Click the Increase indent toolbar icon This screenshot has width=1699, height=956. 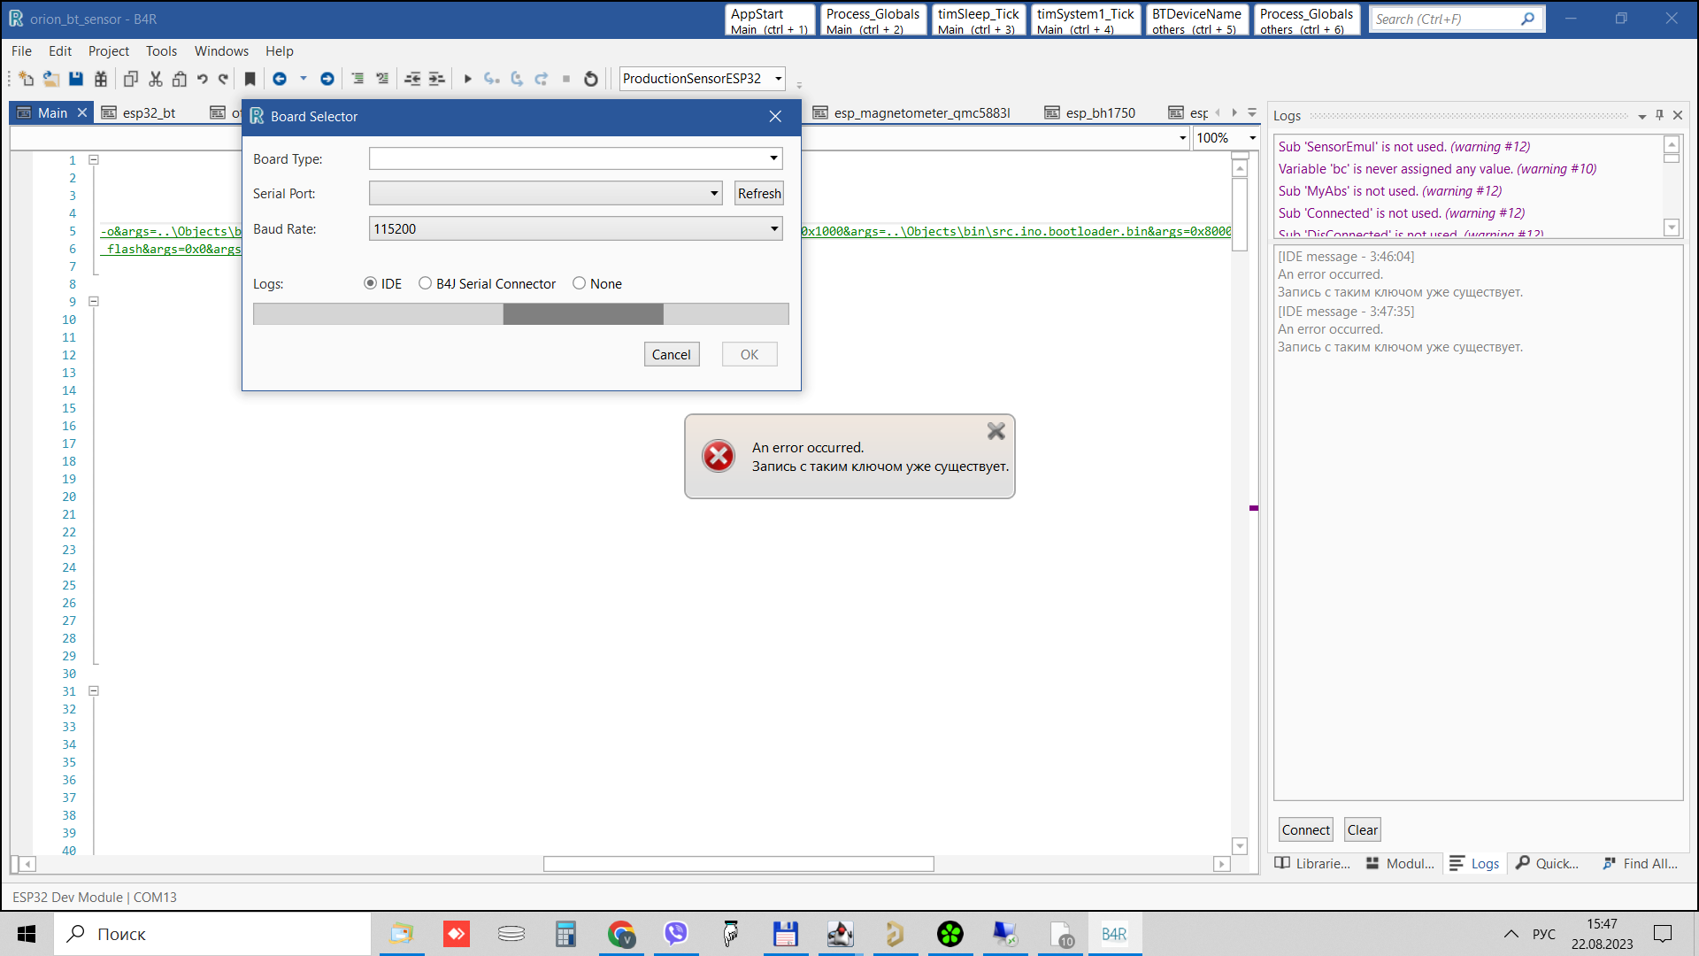click(x=437, y=79)
